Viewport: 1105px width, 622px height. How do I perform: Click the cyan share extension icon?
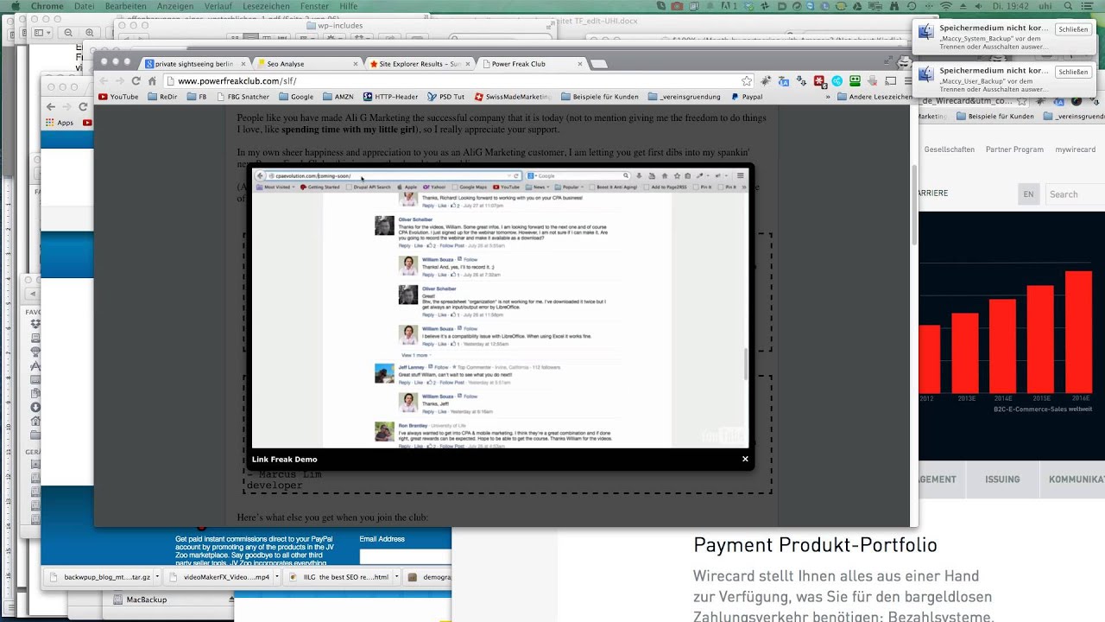pyautogui.click(x=837, y=81)
